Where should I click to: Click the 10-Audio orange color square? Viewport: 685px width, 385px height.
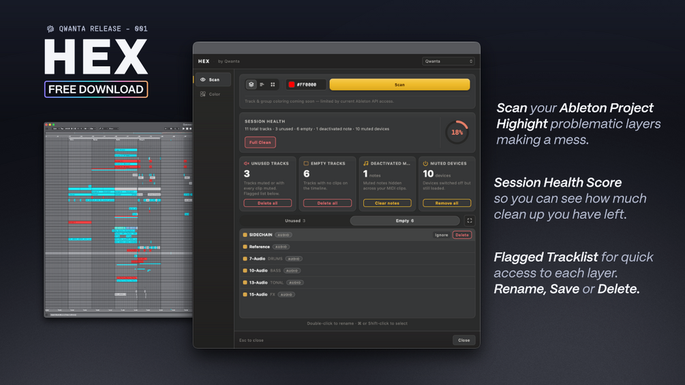coord(245,271)
